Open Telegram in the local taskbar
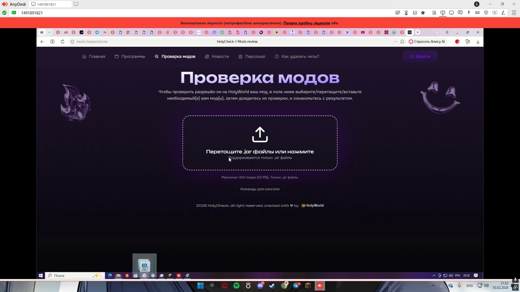 click(296, 286)
